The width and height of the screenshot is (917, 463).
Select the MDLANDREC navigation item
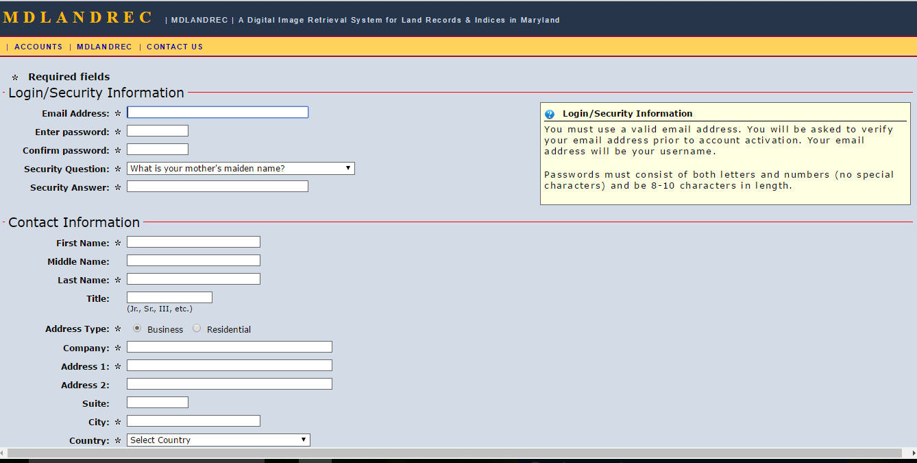tap(104, 46)
